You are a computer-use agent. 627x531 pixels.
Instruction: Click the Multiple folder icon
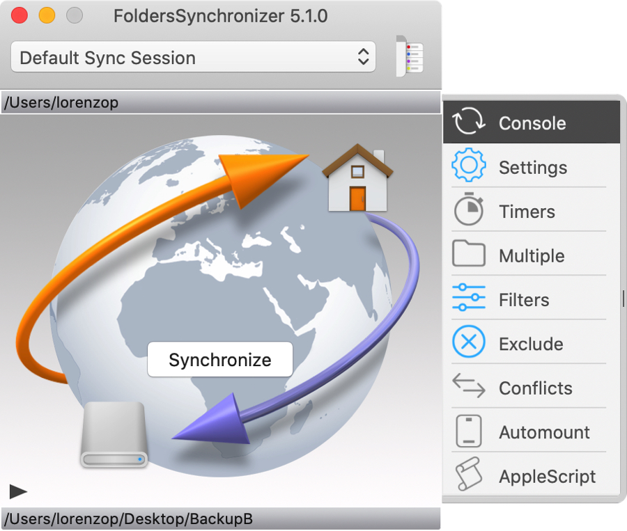[x=469, y=253]
